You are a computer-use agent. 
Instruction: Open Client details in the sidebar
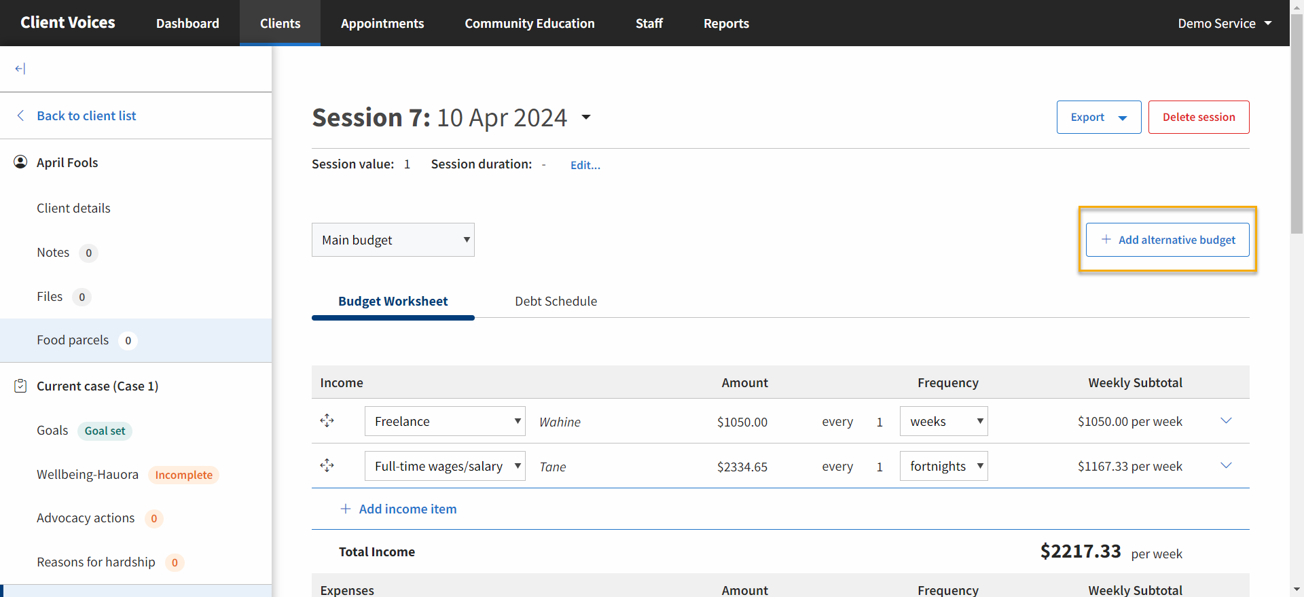tap(73, 208)
